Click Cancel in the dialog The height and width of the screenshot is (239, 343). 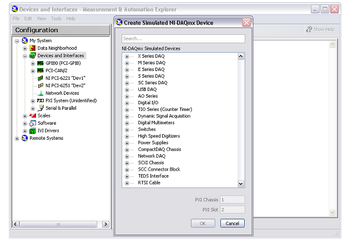coord(233,223)
